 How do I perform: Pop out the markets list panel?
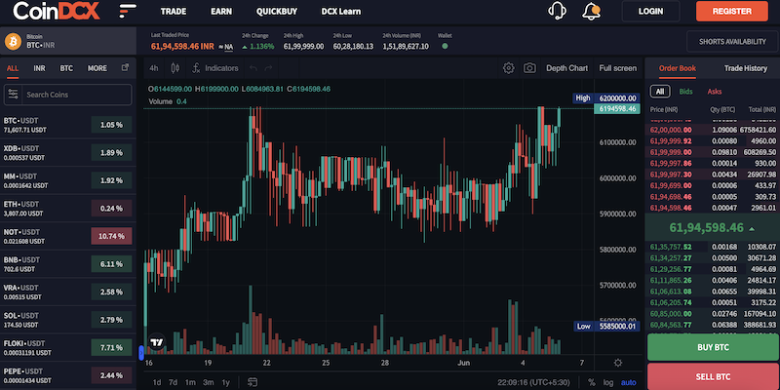(126, 67)
